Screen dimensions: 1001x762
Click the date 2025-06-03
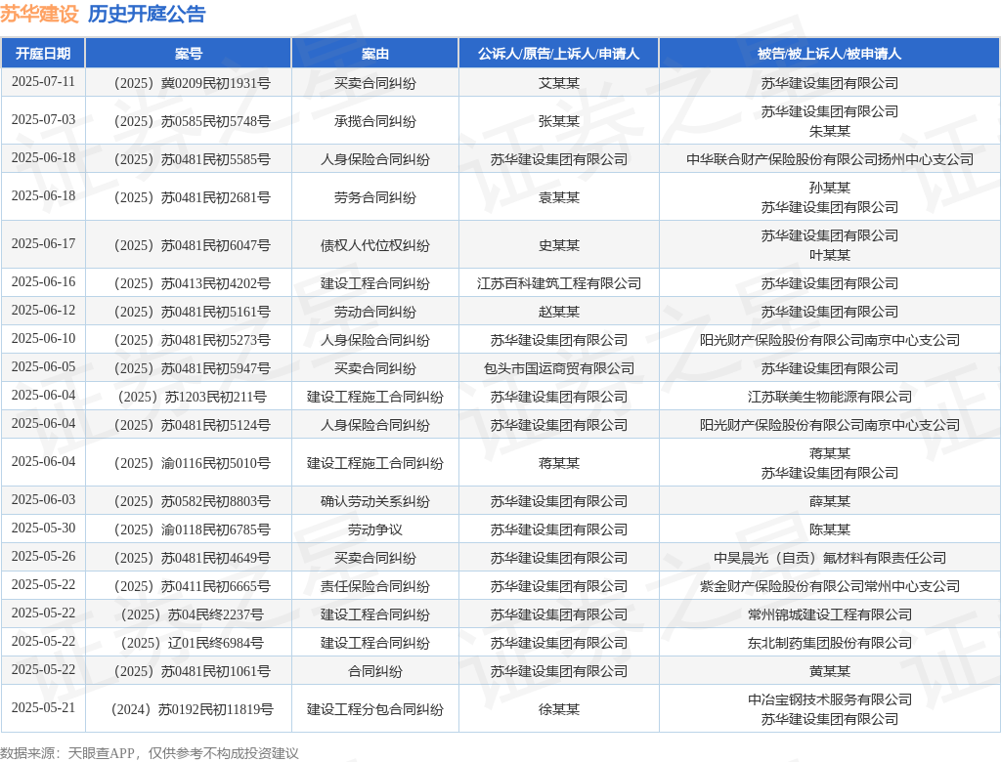[43, 500]
